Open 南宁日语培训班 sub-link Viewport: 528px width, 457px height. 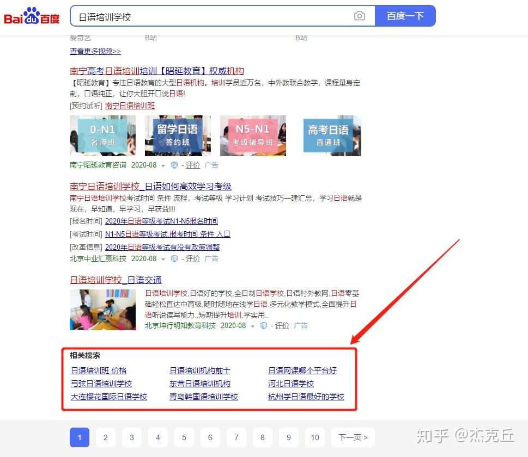[x=130, y=106]
